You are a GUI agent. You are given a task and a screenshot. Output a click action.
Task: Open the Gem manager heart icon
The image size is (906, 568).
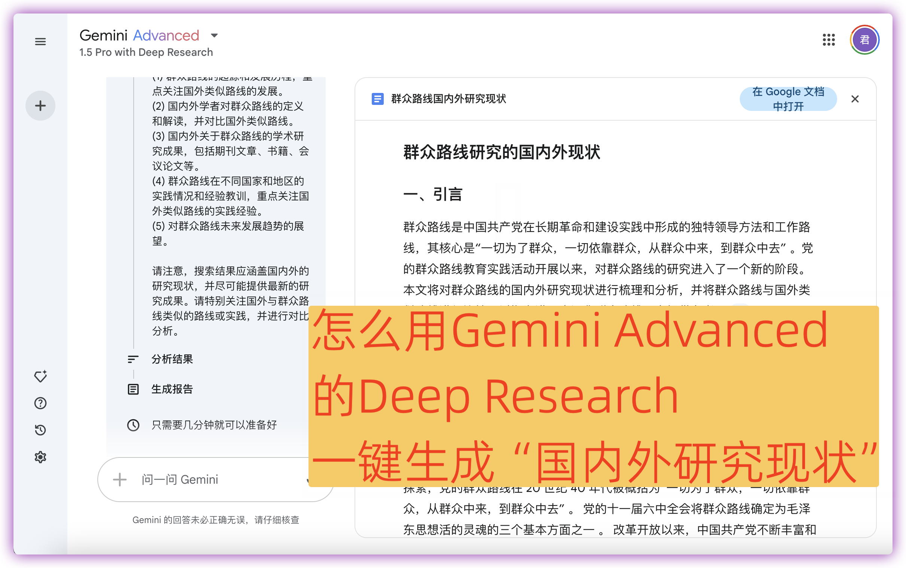[40, 376]
